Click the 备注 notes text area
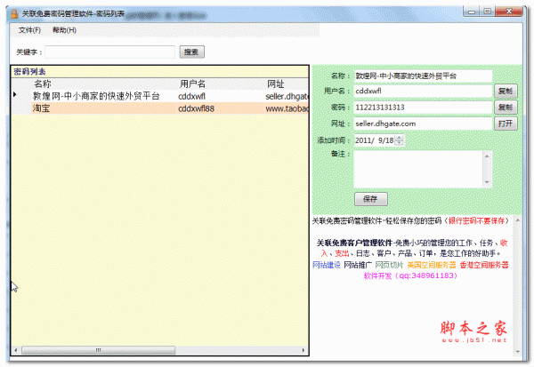 pyautogui.click(x=418, y=169)
